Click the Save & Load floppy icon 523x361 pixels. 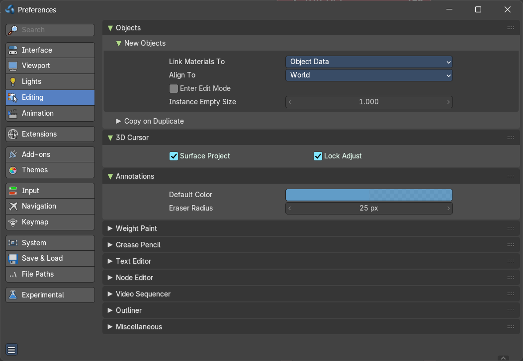13,258
